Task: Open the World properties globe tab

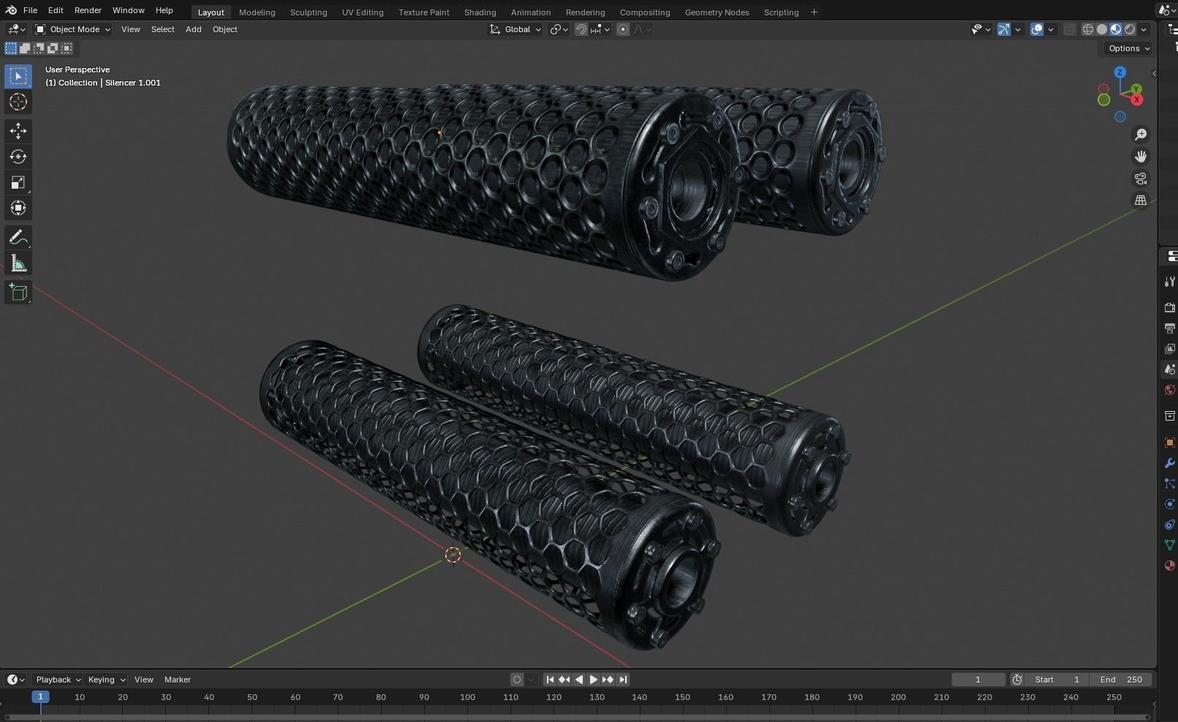Action: point(1169,390)
